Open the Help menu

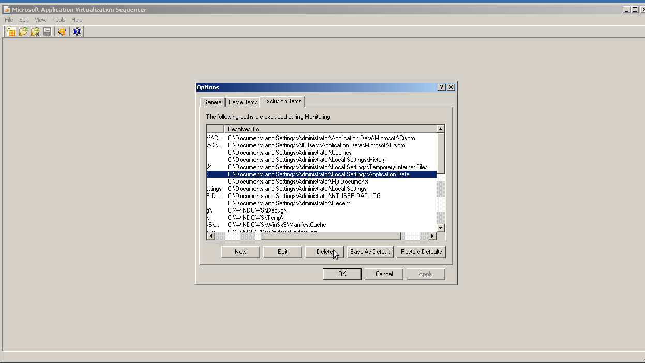coord(77,20)
